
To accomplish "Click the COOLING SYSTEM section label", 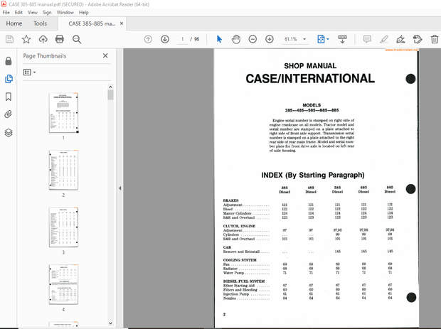I will [240, 260].
